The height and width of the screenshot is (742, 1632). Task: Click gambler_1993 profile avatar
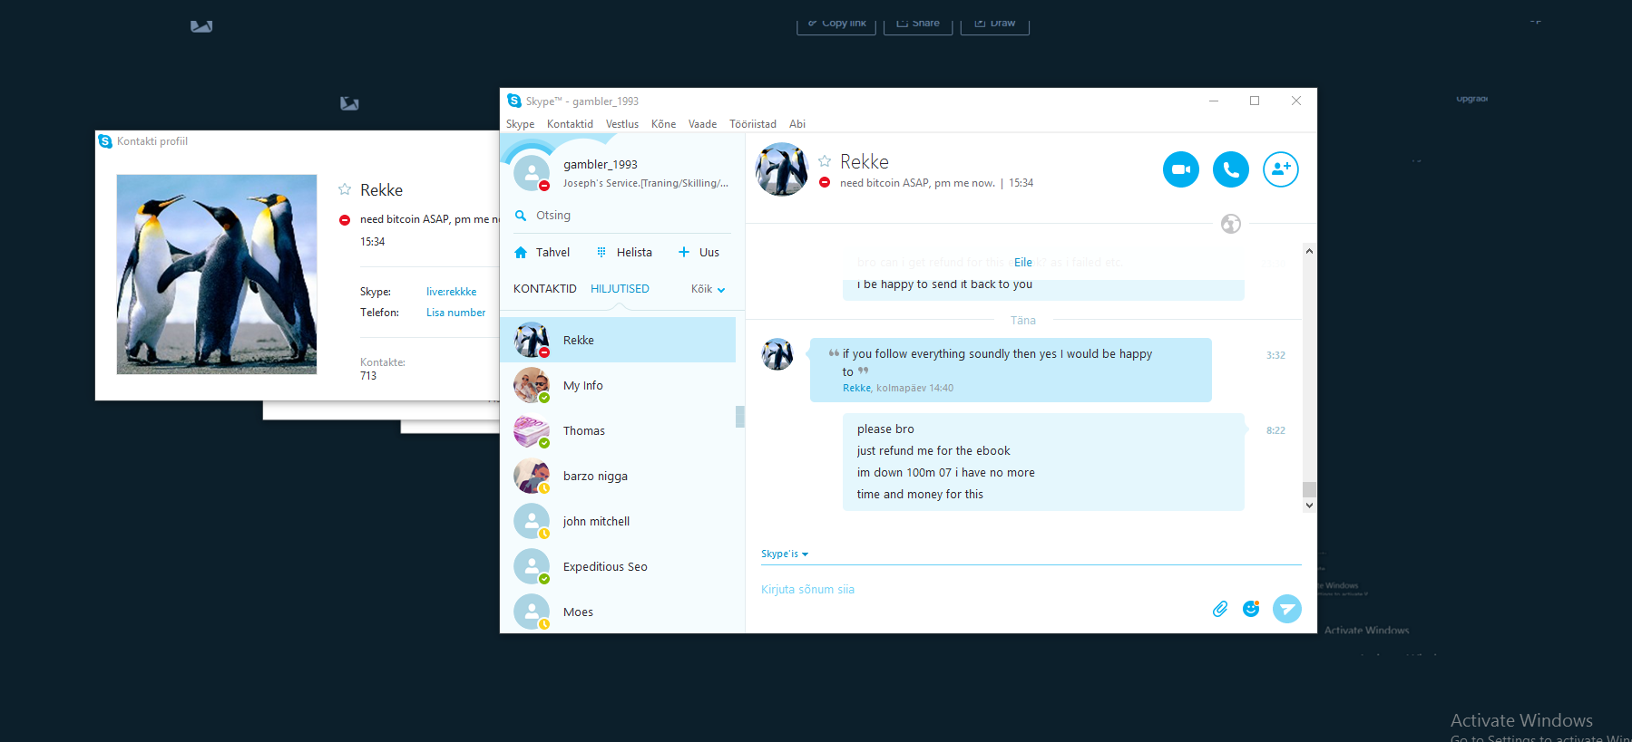point(532,172)
